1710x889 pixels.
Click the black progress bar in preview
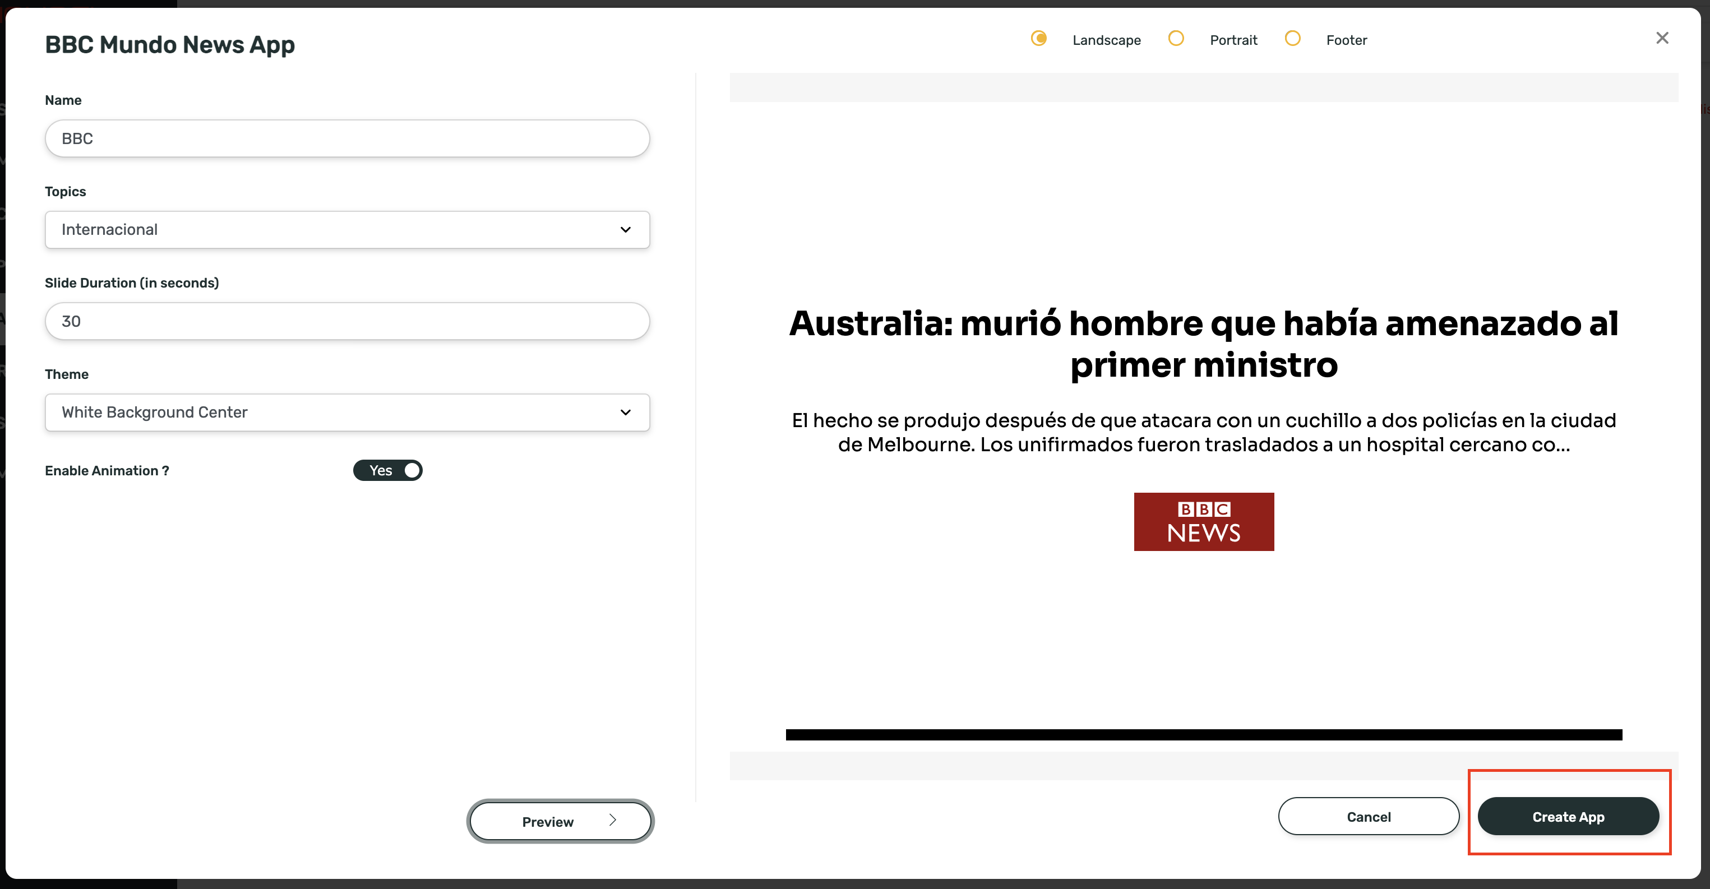pyautogui.click(x=1204, y=734)
